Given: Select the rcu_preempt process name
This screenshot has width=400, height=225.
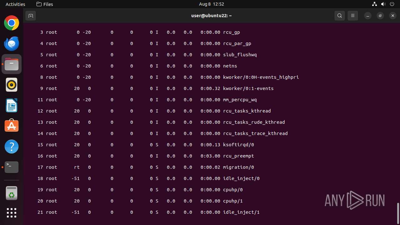Looking at the screenshot, I should [238, 156].
